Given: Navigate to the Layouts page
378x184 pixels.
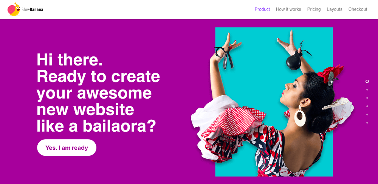Looking at the screenshot, I should coord(335,9).
